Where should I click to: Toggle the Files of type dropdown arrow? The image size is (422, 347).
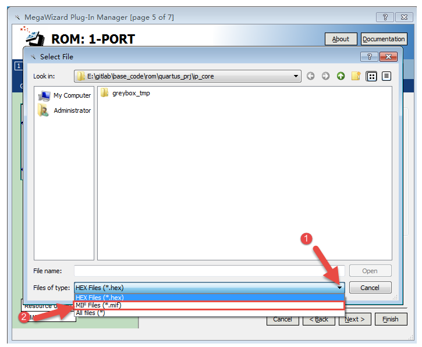pos(340,288)
